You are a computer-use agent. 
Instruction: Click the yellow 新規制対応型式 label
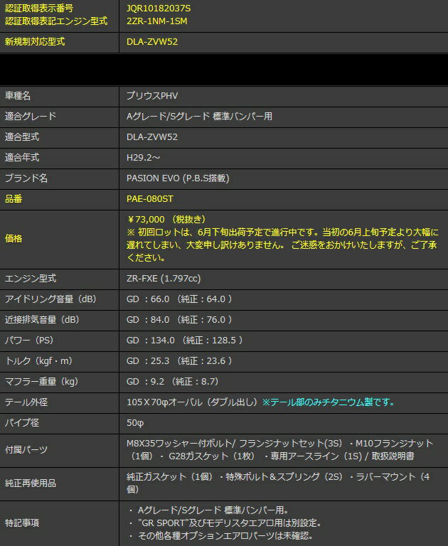point(35,42)
